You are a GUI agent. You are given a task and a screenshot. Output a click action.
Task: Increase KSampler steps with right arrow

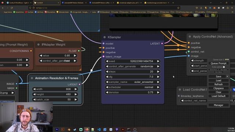pos(158,71)
